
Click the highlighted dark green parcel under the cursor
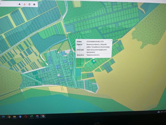(93, 62)
